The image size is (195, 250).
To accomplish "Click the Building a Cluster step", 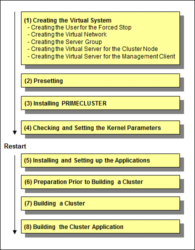I will tap(100, 203).
